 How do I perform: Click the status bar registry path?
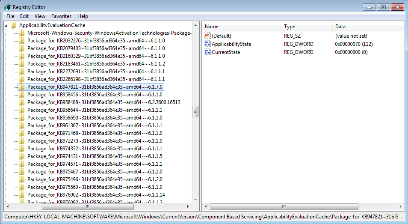click(201, 217)
